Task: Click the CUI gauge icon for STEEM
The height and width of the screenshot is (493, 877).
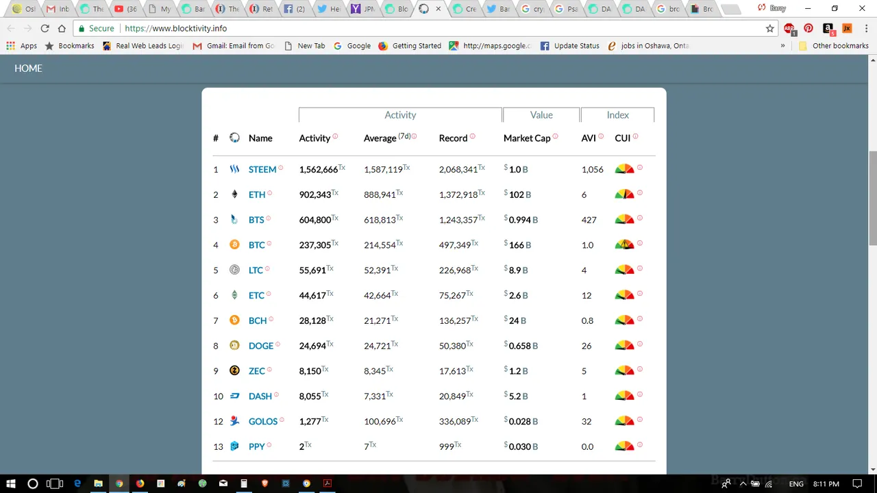Action: [x=624, y=169]
